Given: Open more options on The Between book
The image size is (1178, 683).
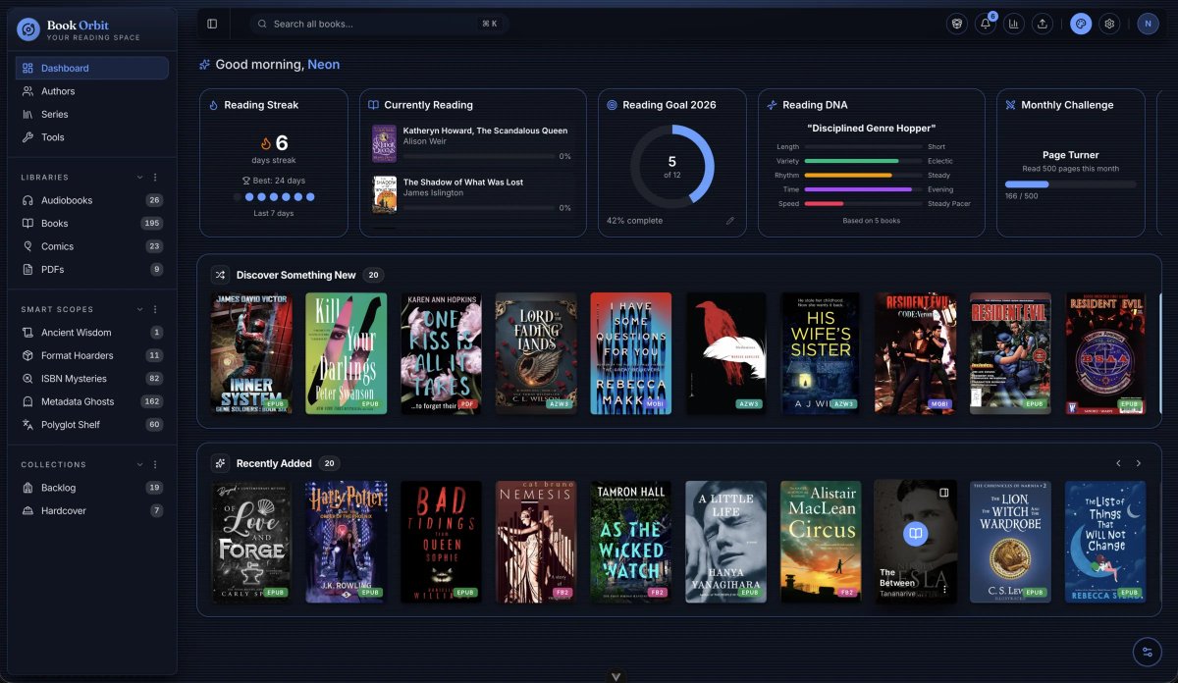Looking at the screenshot, I should (x=944, y=590).
